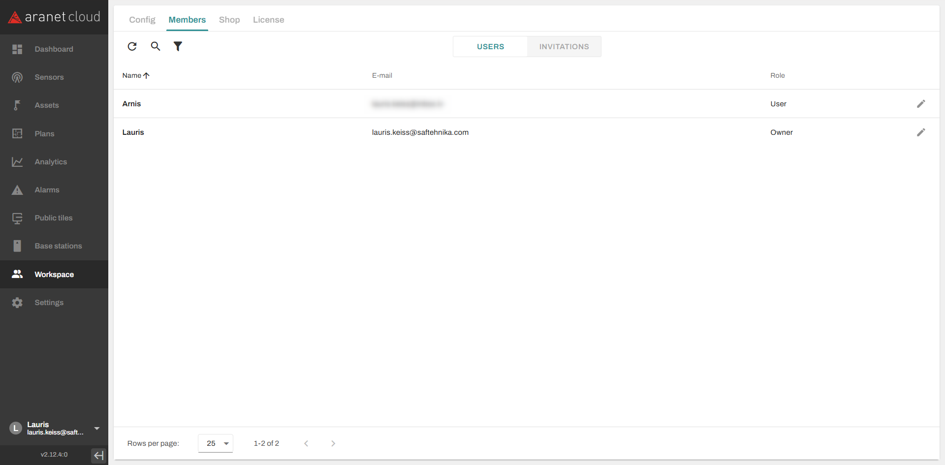The image size is (945, 465).
Task: Select the USERS toggle button
Action: pos(490,47)
